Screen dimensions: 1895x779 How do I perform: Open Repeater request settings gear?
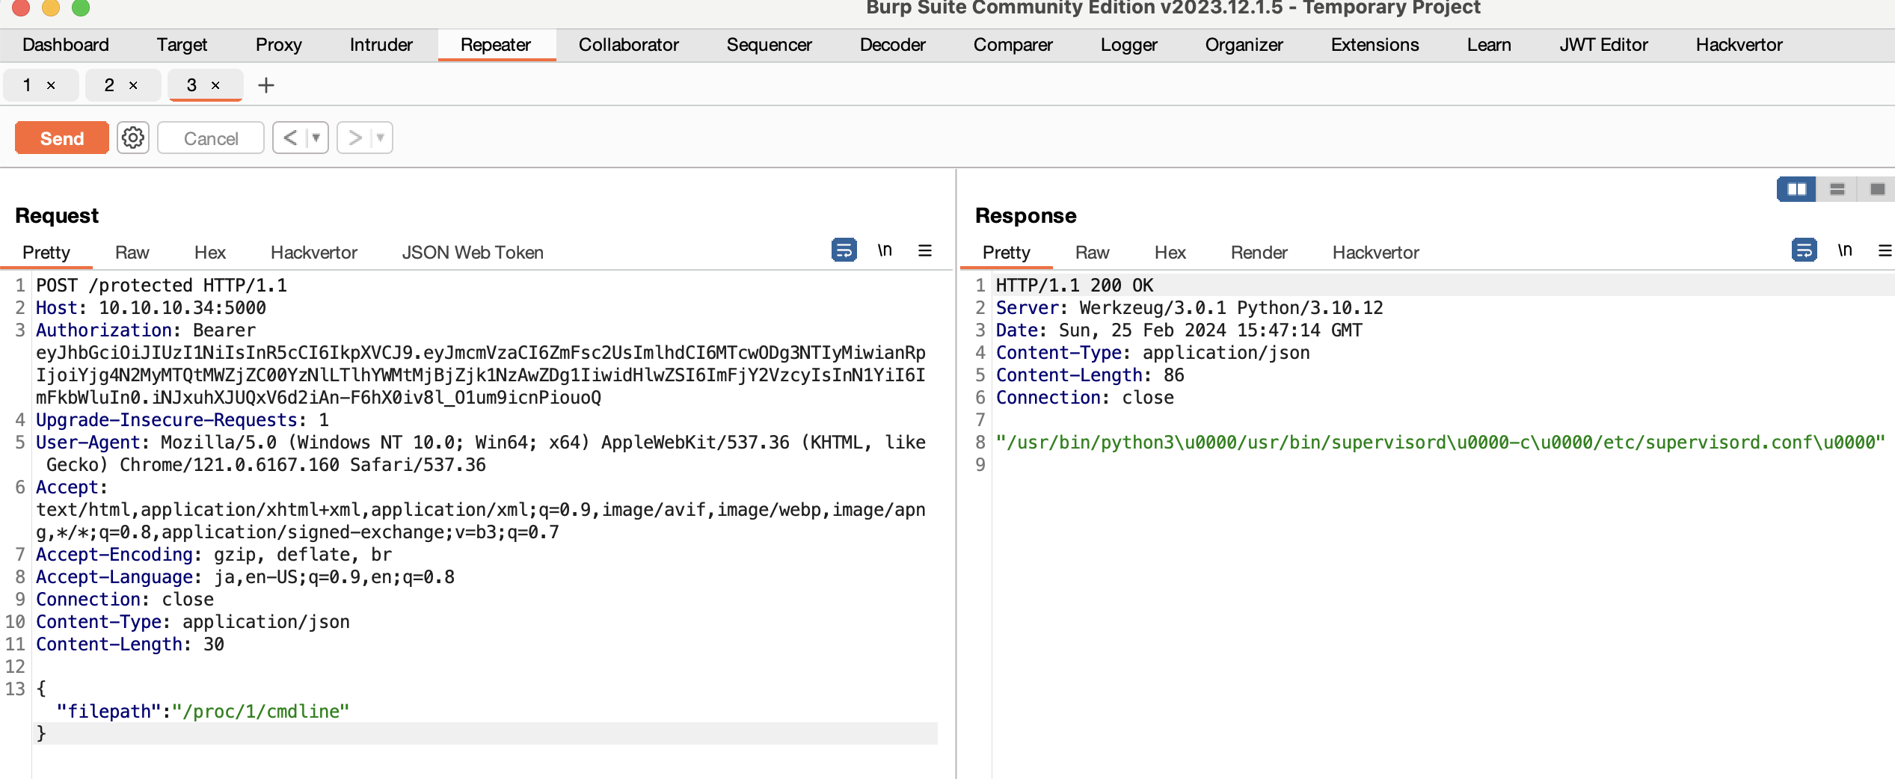tap(133, 138)
